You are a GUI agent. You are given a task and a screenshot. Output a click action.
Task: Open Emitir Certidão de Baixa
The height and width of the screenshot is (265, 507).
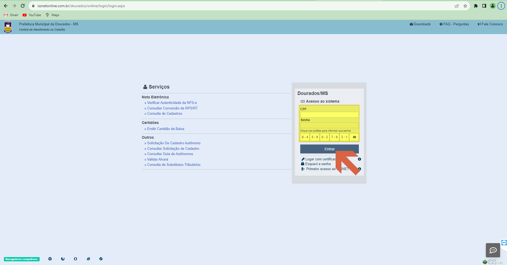[166, 129]
